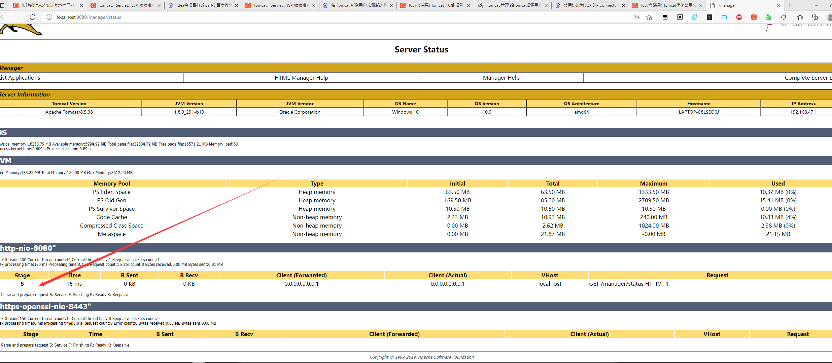Image resolution: width=832 pixels, height=363 pixels.
Task: Close the Tomcat优化禁用AJ tab
Action: tap(701, 5)
